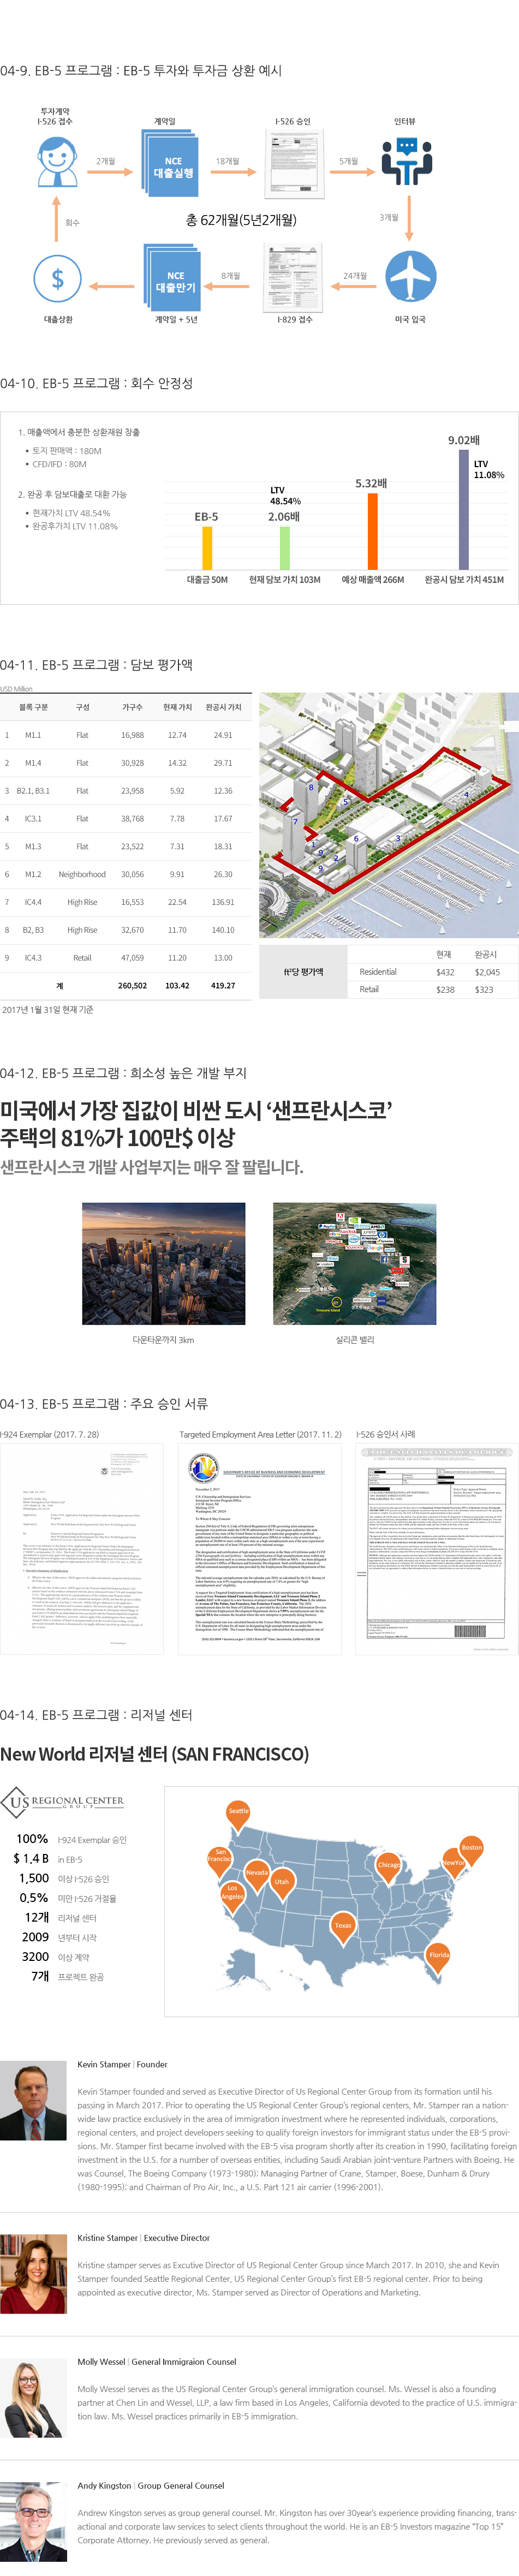Open the Targeted Employment Area Letter thumbnail
The height and width of the screenshot is (2576, 519).
tap(260, 1548)
